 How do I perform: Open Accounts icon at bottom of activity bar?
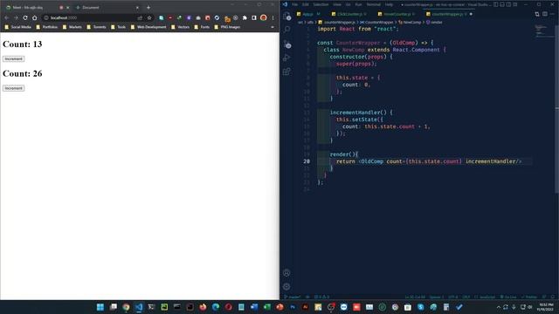point(286,273)
